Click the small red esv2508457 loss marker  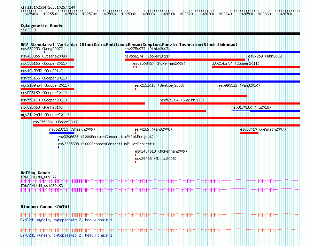[x=135, y=67]
